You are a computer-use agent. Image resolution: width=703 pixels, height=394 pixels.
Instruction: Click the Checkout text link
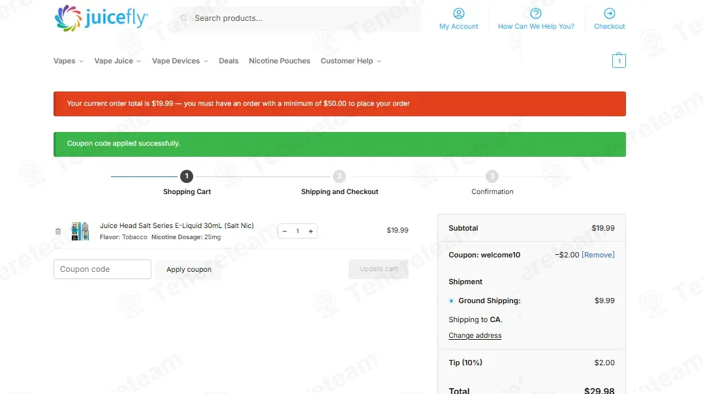[x=609, y=27]
